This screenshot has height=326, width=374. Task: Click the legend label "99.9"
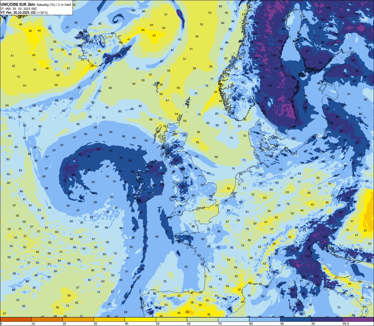(346, 324)
